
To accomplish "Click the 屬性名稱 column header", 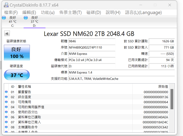I will [24, 87].
